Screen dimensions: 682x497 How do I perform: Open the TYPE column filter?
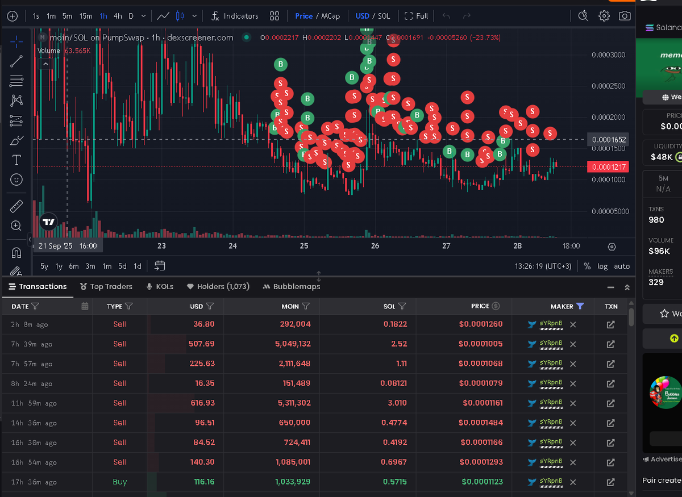(128, 306)
